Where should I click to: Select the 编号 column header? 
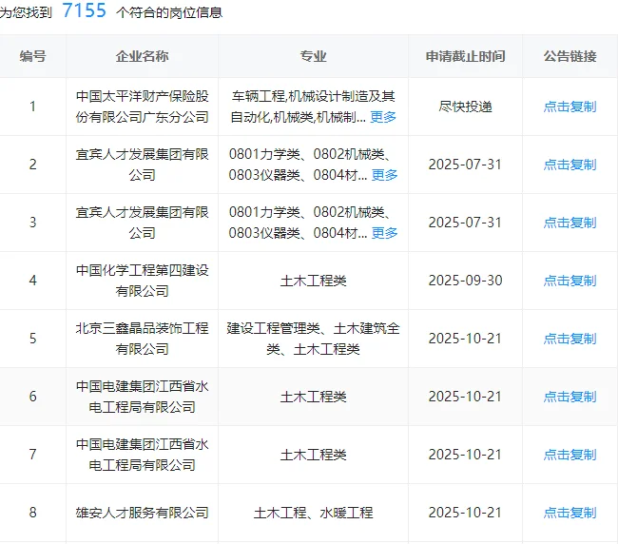(32, 56)
